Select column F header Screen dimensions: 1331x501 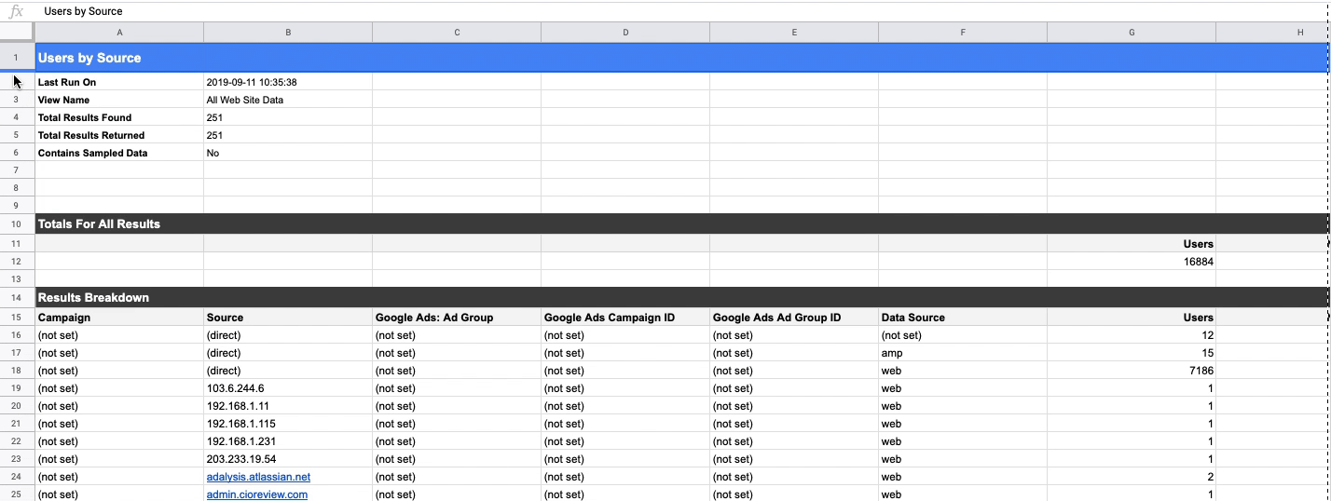pyautogui.click(x=963, y=33)
